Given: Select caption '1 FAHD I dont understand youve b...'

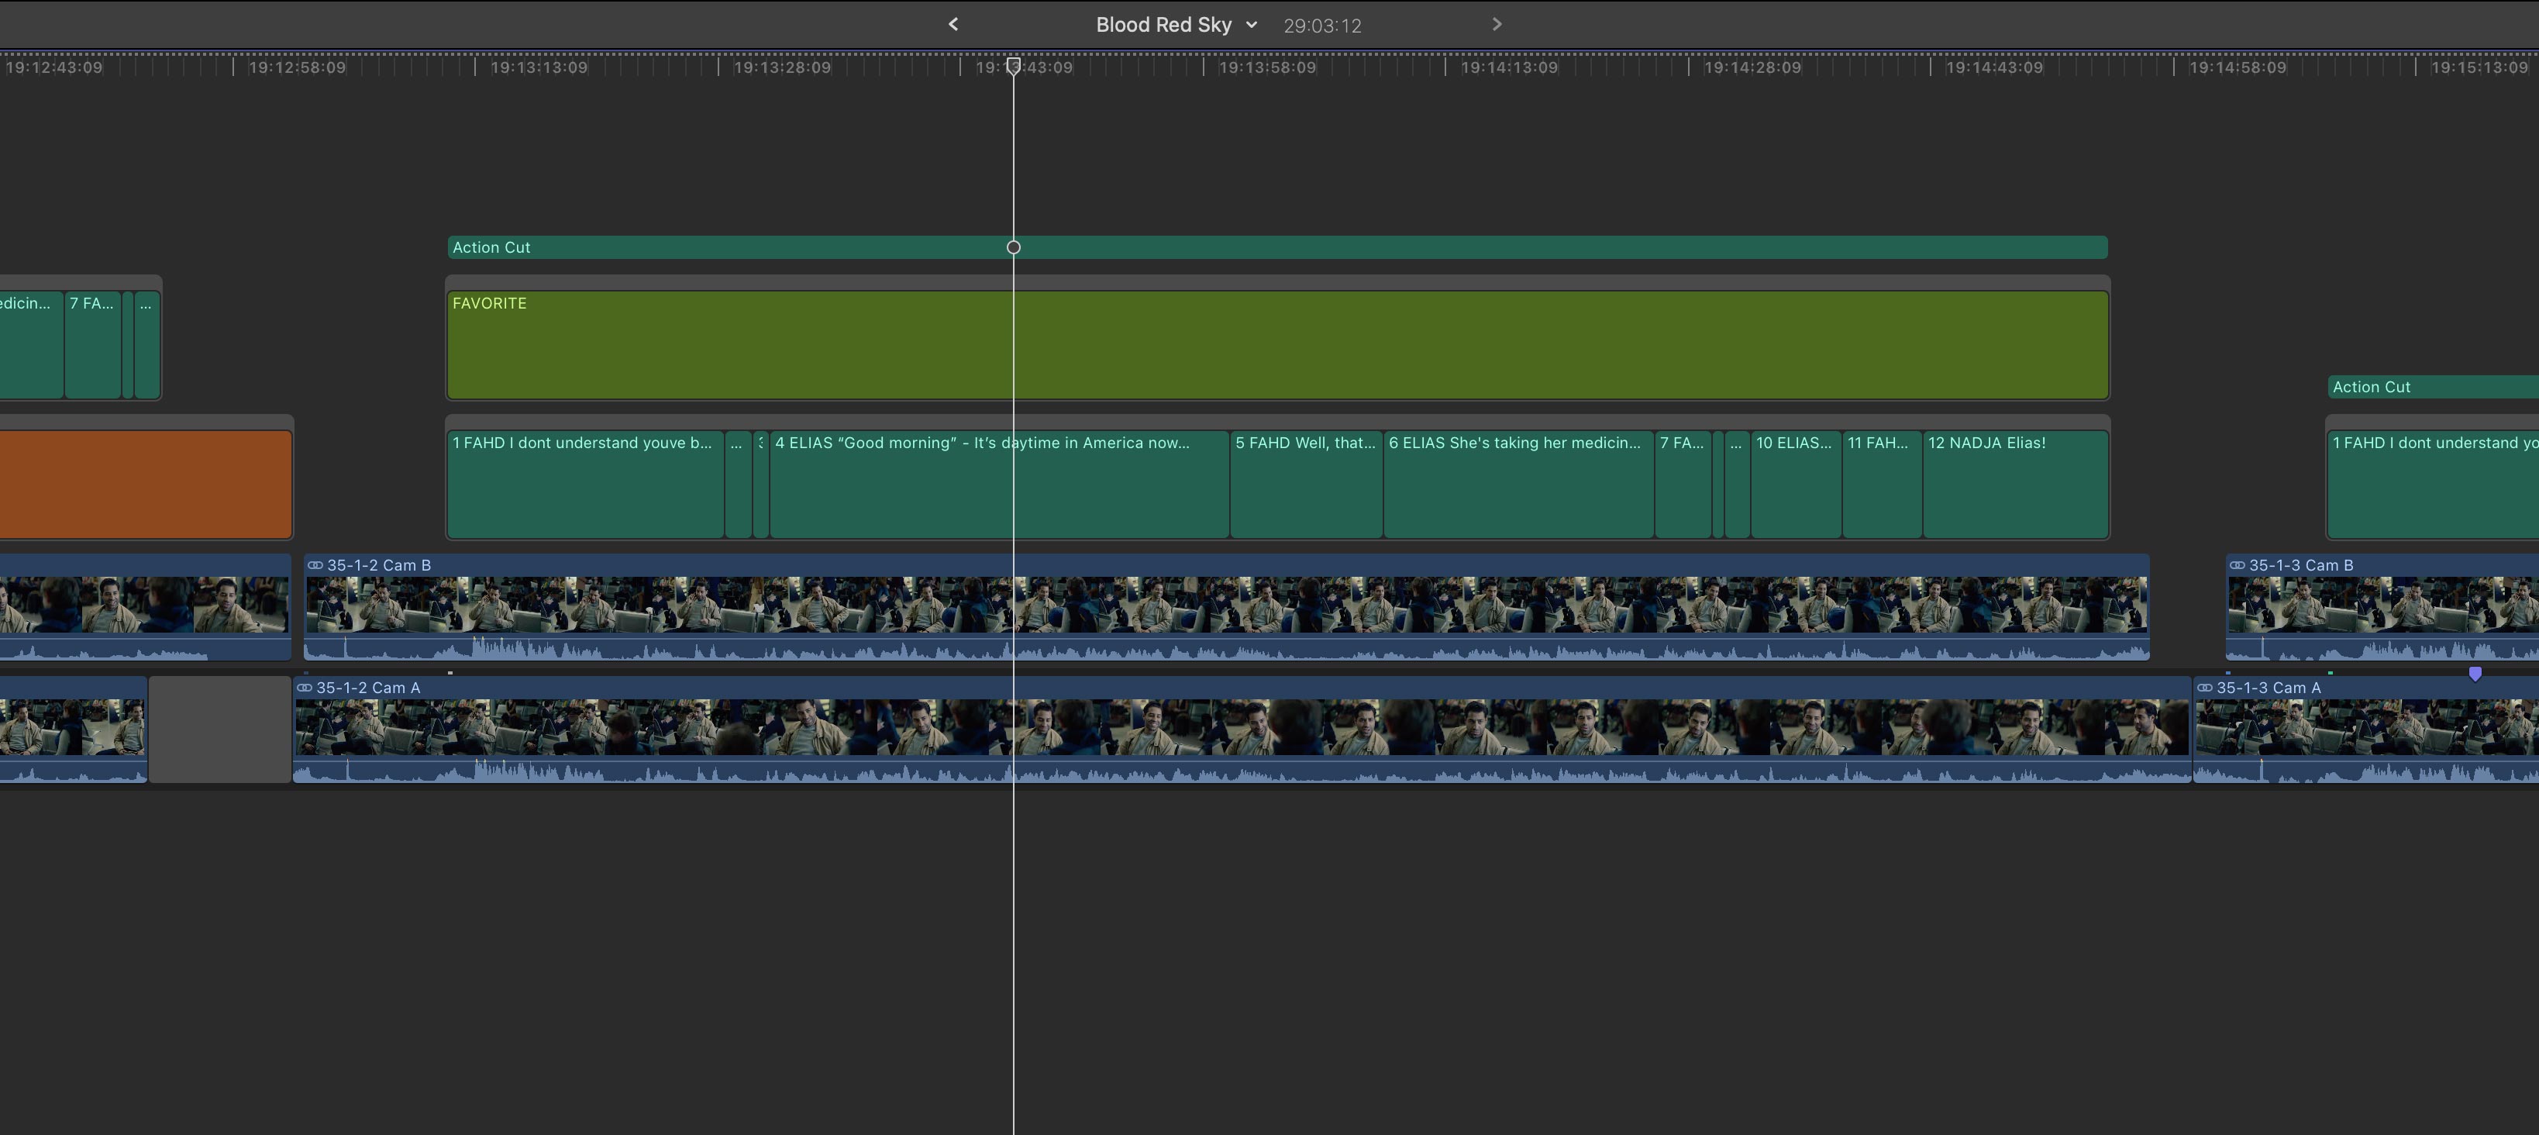Looking at the screenshot, I should click(x=585, y=485).
